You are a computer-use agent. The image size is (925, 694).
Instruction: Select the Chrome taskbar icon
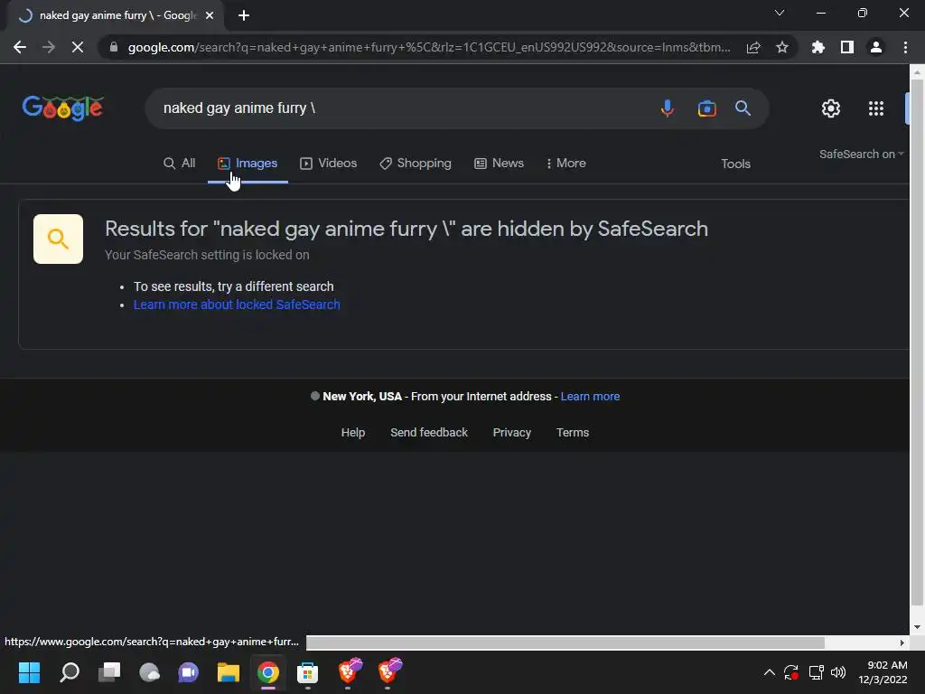point(267,672)
